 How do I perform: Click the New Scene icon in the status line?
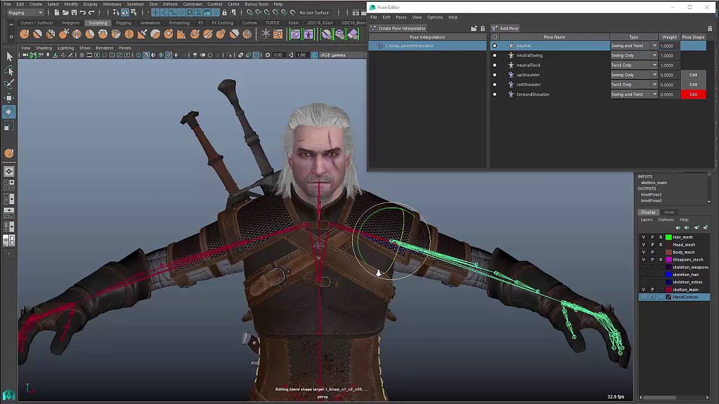pyautogui.click(x=57, y=12)
